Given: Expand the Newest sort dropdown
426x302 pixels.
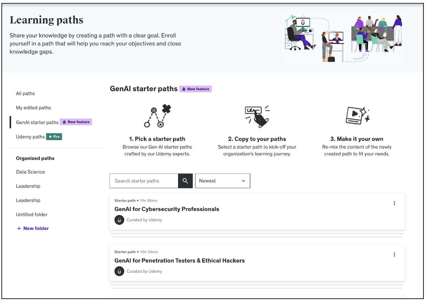Looking at the screenshot, I should point(222,181).
